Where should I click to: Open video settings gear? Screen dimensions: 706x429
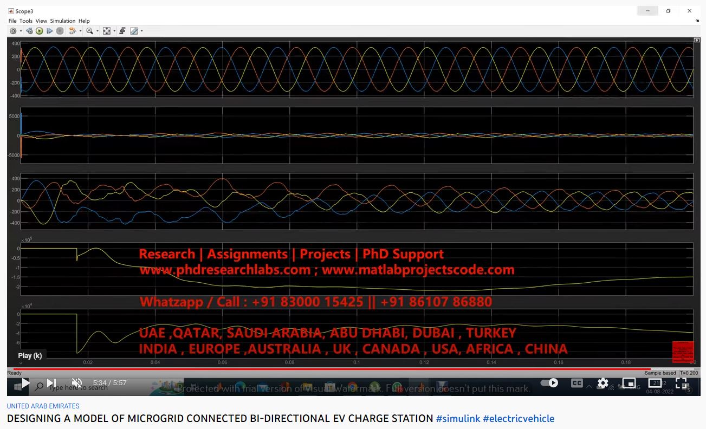603,383
